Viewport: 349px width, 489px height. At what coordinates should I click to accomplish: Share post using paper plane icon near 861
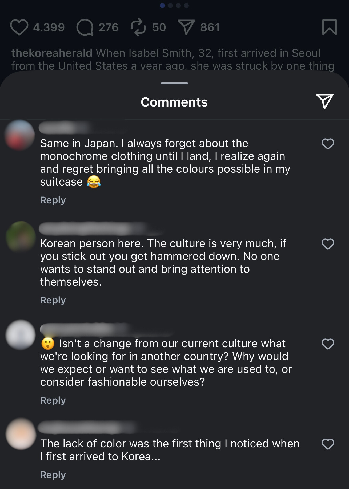tap(186, 27)
